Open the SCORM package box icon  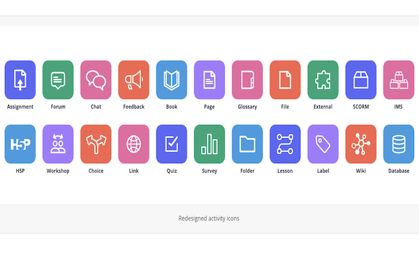pos(361,80)
